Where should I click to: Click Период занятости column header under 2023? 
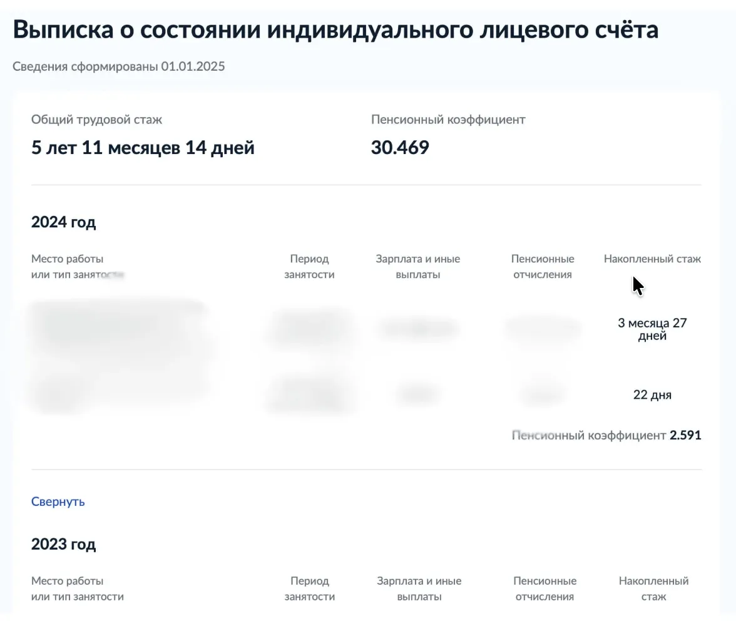(310, 588)
